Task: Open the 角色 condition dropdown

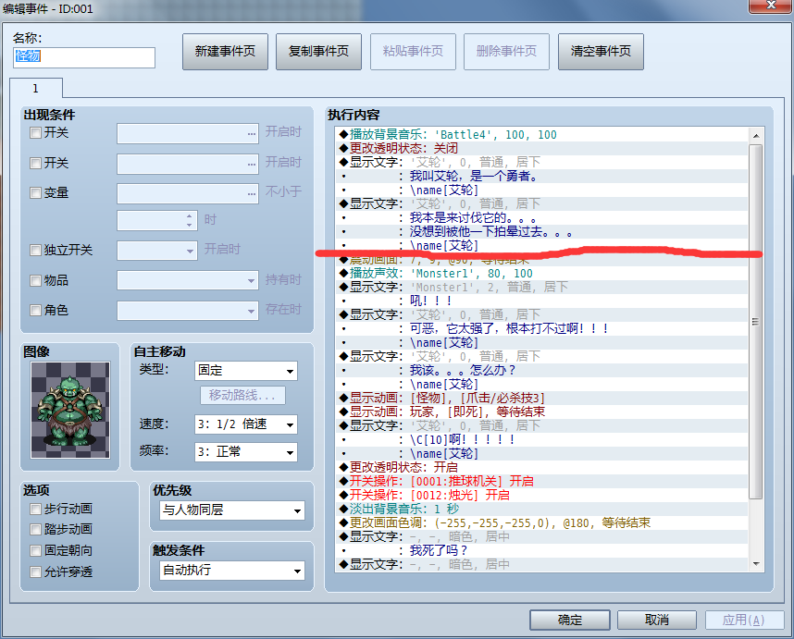Action: point(188,310)
